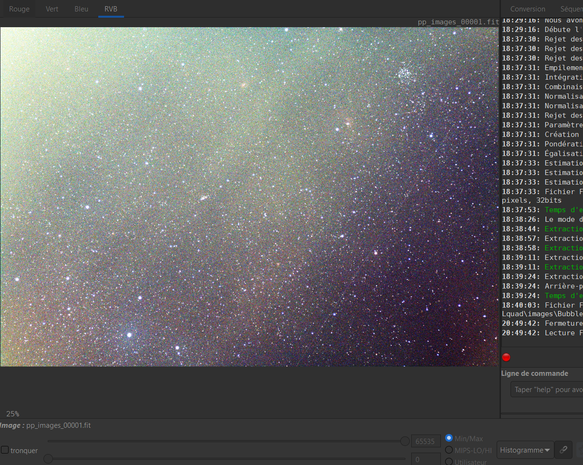The width and height of the screenshot is (583, 465).
Task: Click the 18:39:24 Arrière-p log line
Action: [542, 286]
